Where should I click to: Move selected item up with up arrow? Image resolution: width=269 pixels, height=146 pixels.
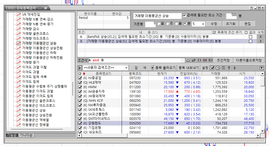tap(229, 68)
